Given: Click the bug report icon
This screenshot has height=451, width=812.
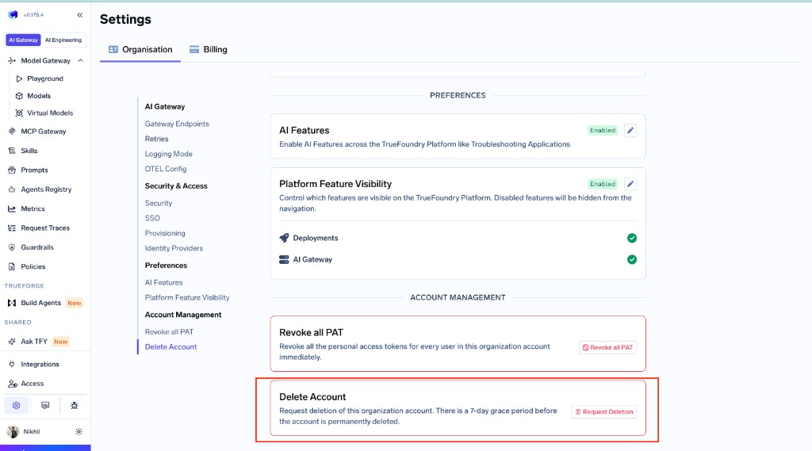Looking at the screenshot, I should pos(74,406).
